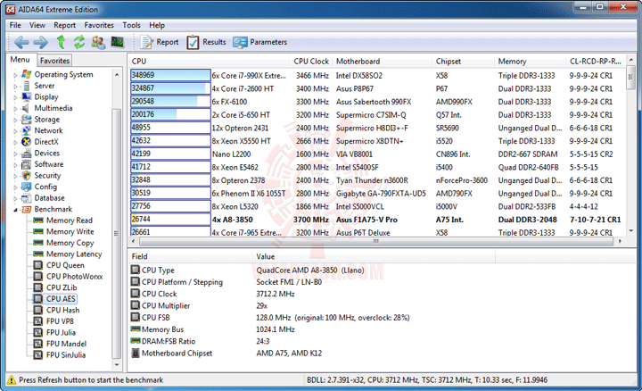This screenshot has width=642, height=391.
Task: Open the Memory Copy benchmark
Action: click(70, 243)
